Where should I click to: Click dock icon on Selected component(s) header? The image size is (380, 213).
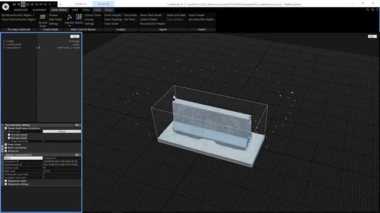click(x=77, y=155)
